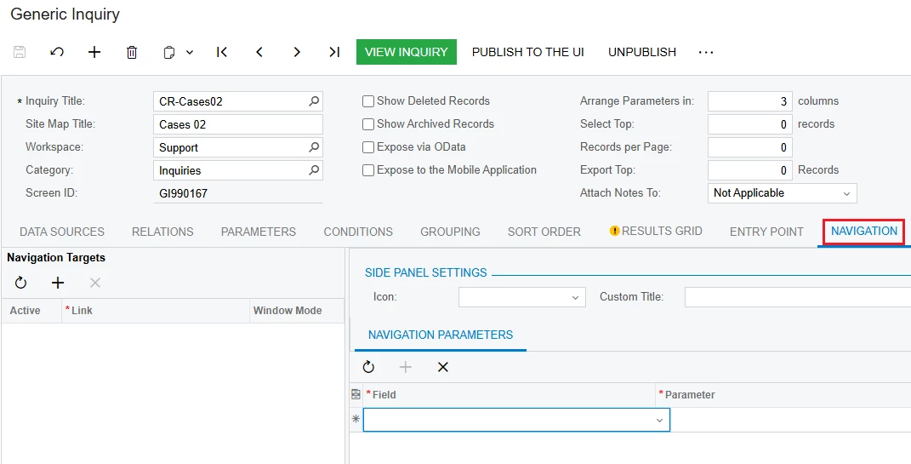The width and height of the screenshot is (911, 464).
Task: Go to the previous record
Action: click(x=259, y=52)
